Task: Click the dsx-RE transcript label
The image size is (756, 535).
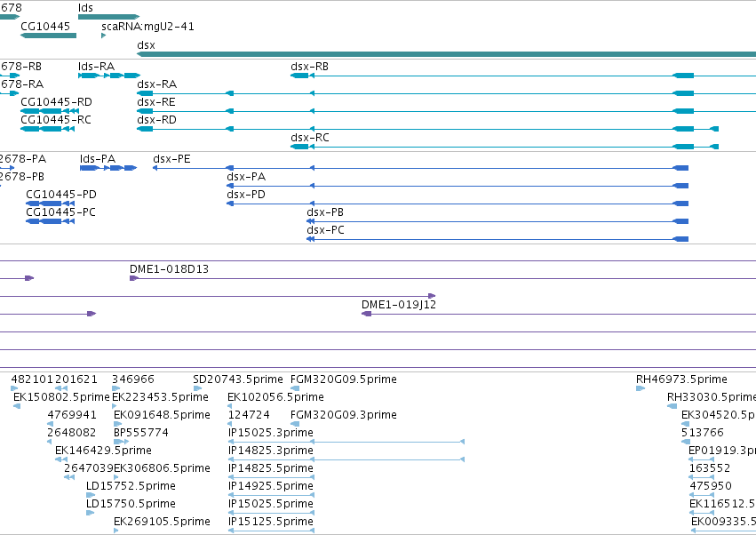Action: point(156,102)
